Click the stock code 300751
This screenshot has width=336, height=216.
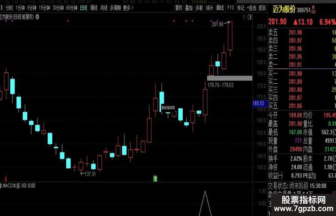[304, 10]
